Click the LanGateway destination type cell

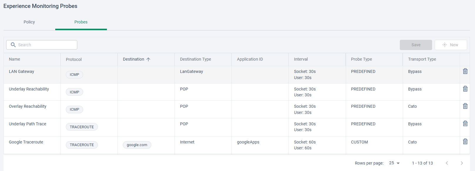coord(192,71)
